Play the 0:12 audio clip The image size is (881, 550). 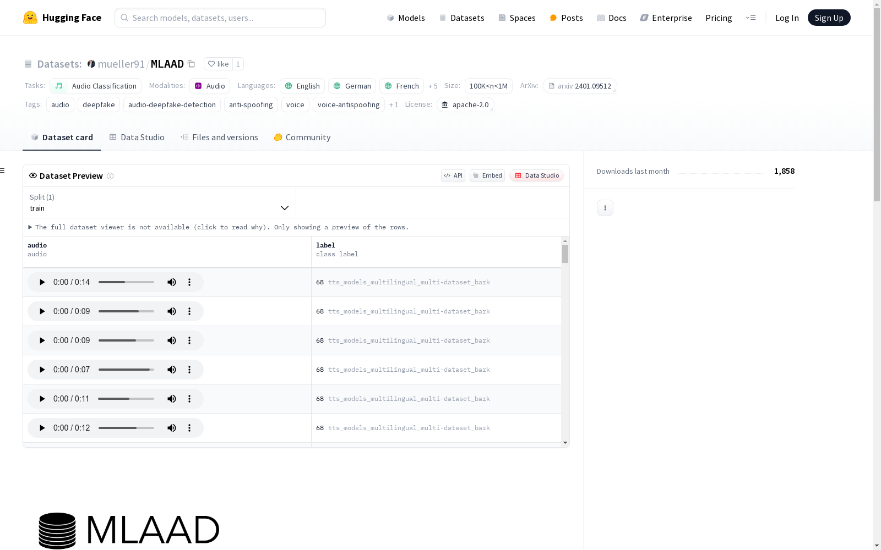42,428
